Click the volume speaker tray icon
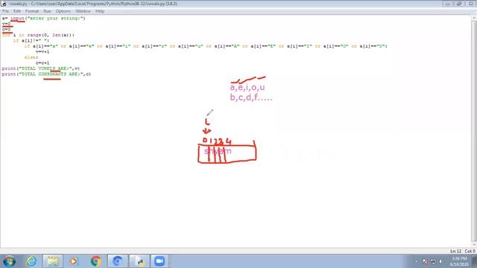This screenshot has height=268, width=477. [440, 261]
